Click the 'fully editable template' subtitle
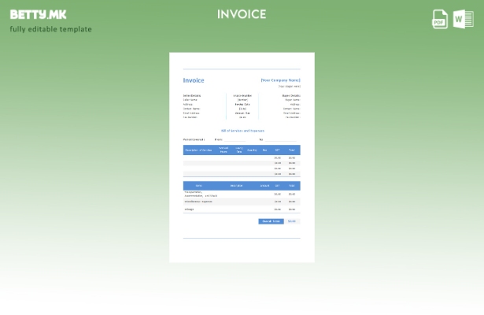484x315 pixels. (x=50, y=29)
